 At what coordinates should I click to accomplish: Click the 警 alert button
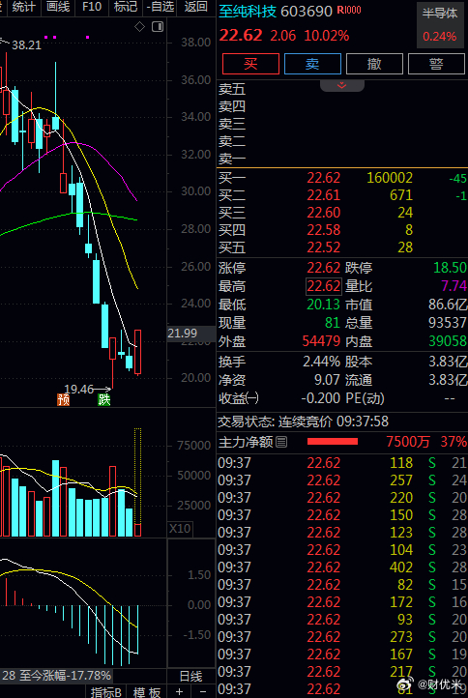click(436, 64)
